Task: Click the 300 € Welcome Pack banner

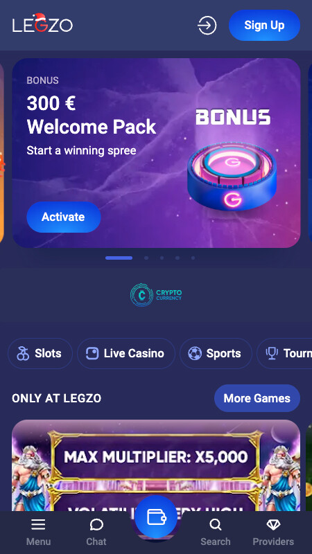Action: click(156, 153)
